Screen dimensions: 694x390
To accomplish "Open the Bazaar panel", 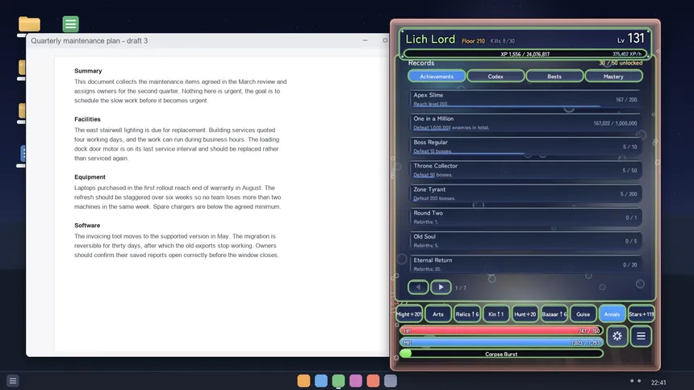I will pyautogui.click(x=554, y=314).
